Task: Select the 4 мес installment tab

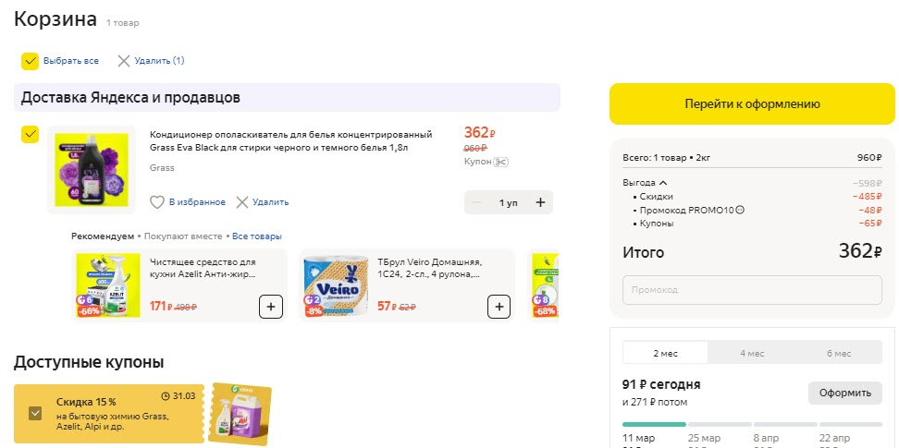Action: tap(751, 353)
